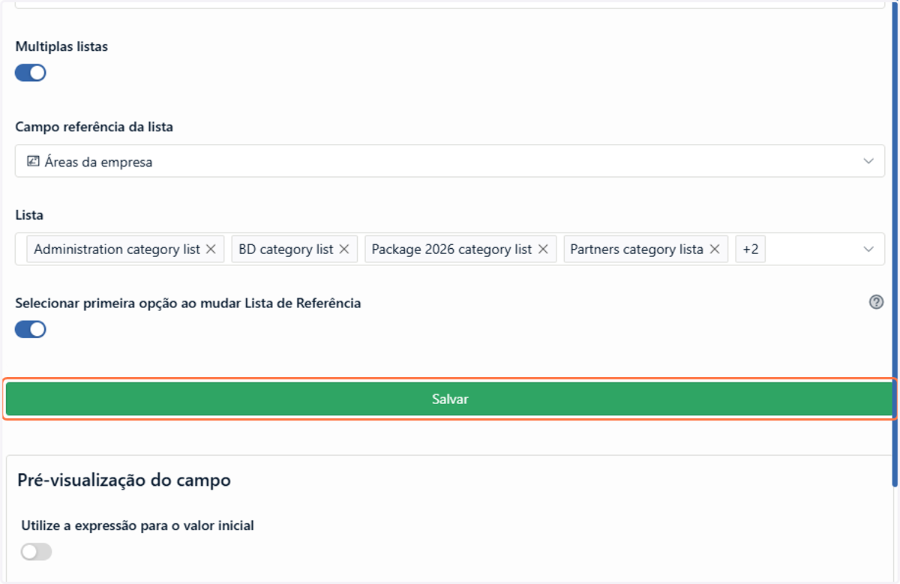Toggle the Multiplas listas switch
This screenshot has height=584, width=900.
point(31,73)
